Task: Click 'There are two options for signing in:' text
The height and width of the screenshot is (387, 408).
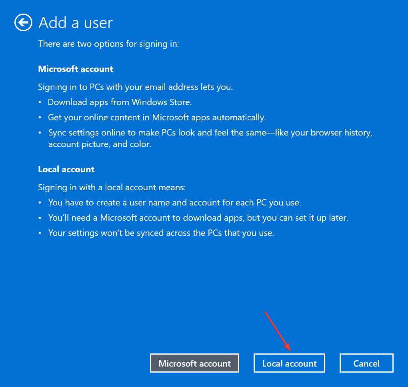Action: click(108, 44)
